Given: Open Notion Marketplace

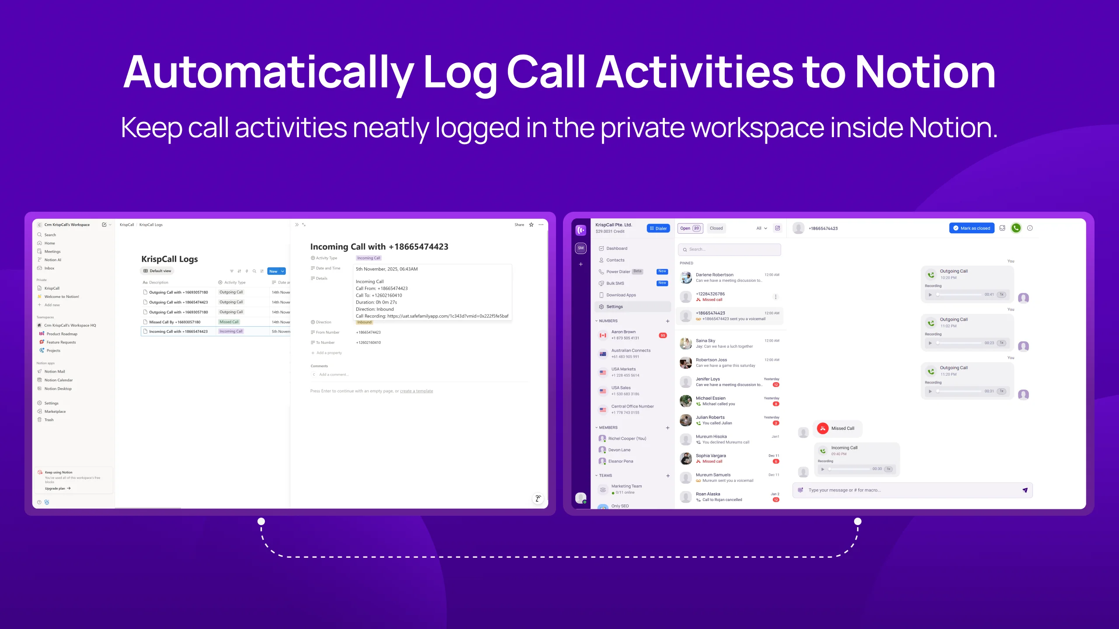Looking at the screenshot, I should (51, 411).
